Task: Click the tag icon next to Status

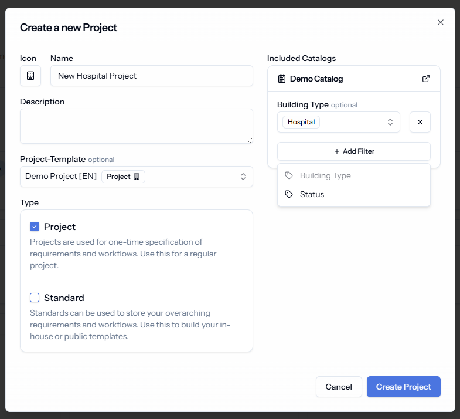Action: [x=289, y=194]
